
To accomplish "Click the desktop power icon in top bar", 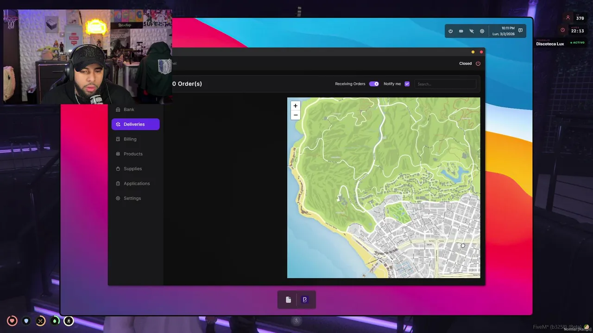I will (450, 31).
